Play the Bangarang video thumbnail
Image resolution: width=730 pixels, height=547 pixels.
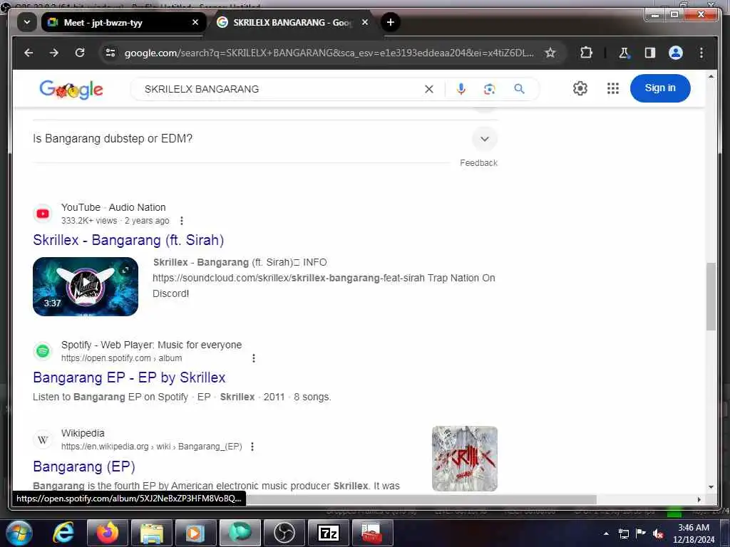pos(86,286)
